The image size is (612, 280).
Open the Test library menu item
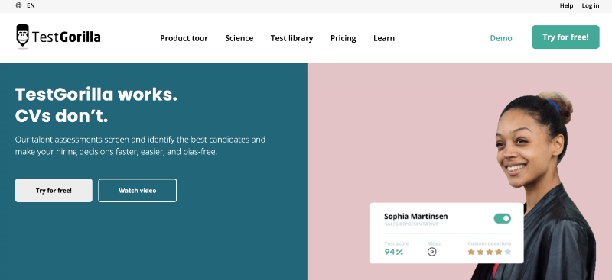coord(292,38)
